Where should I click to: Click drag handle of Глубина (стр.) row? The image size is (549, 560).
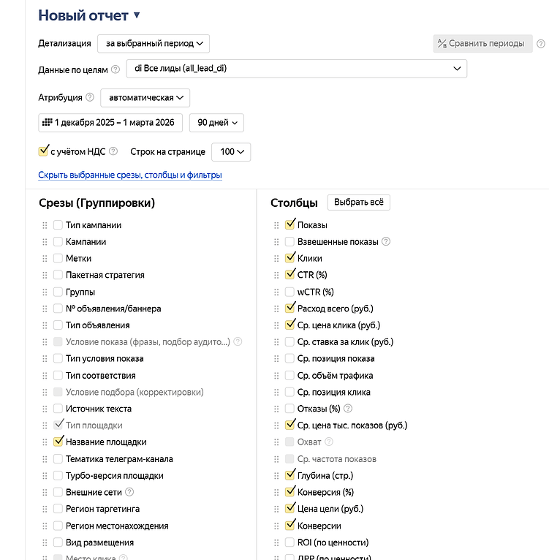coord(276,476)
